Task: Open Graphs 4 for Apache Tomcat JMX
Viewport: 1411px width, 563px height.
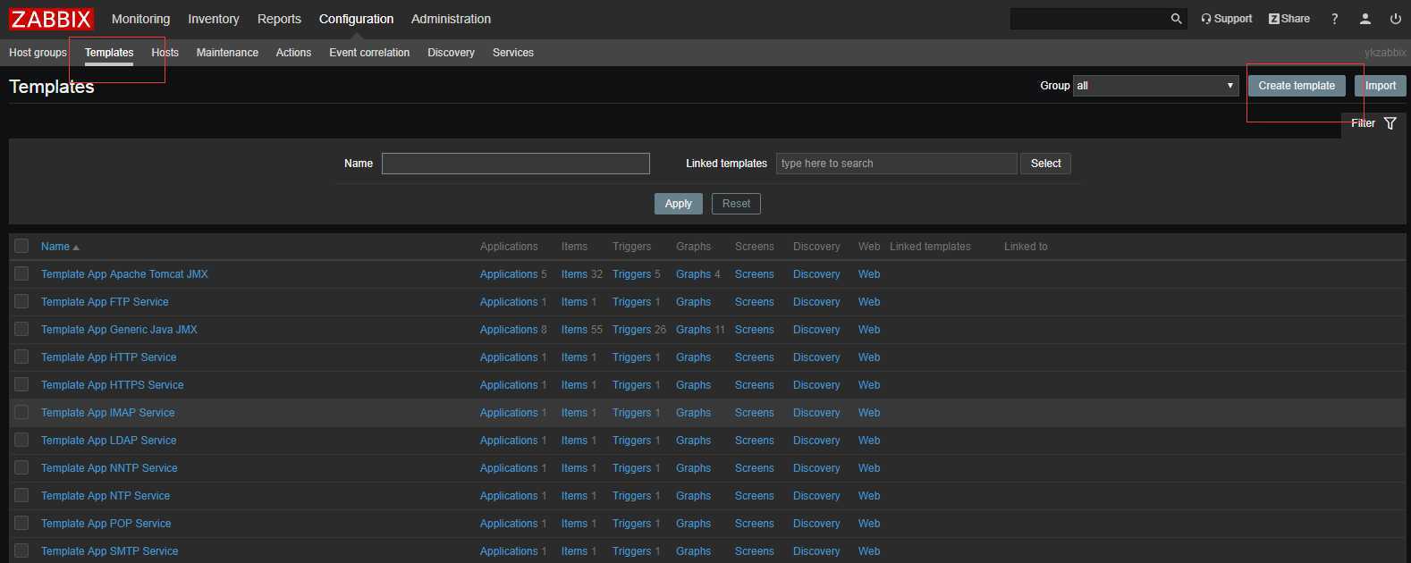Action: point(694,274)
